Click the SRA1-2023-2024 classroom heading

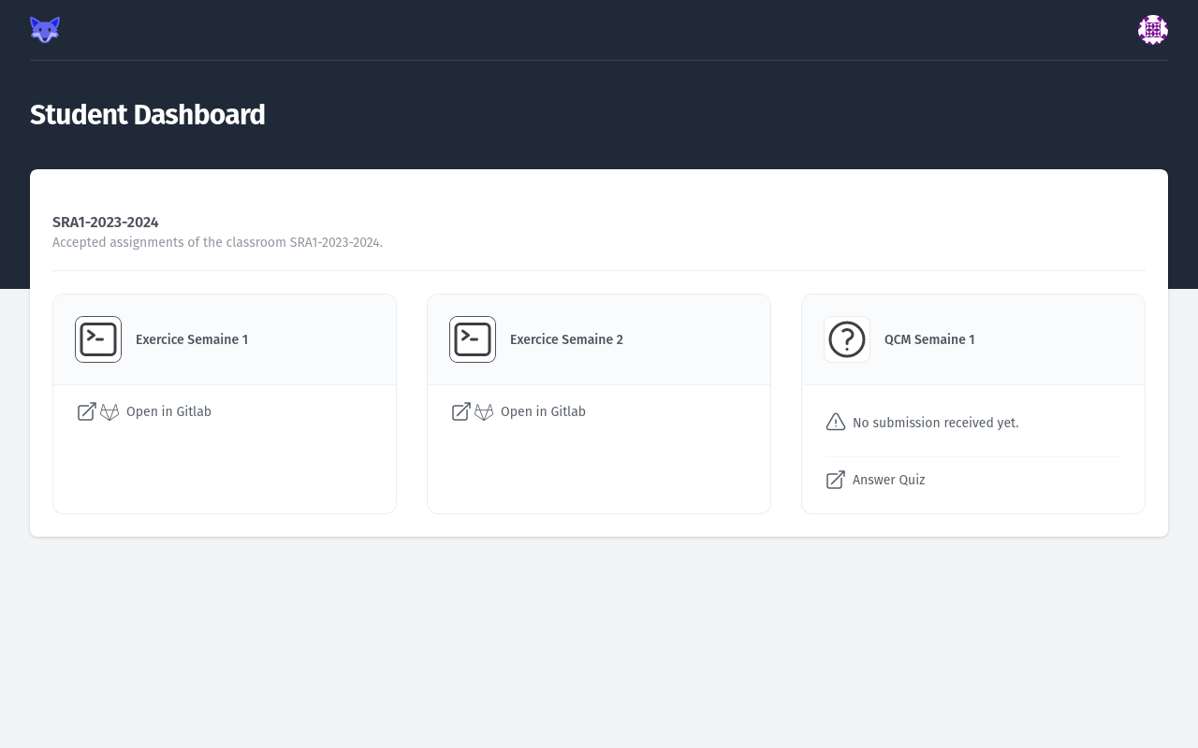[x=105, y=223]
